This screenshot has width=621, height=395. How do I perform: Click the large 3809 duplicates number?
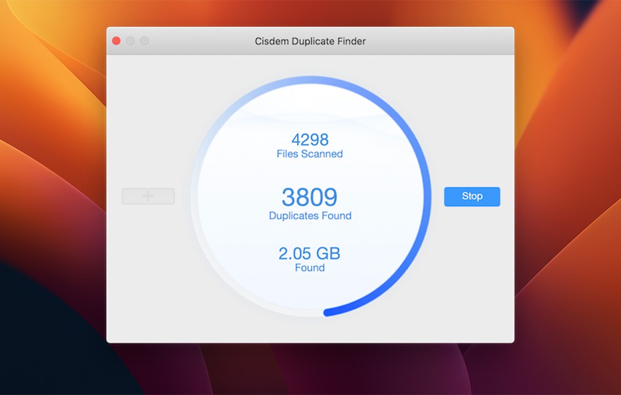pos(310,197)
